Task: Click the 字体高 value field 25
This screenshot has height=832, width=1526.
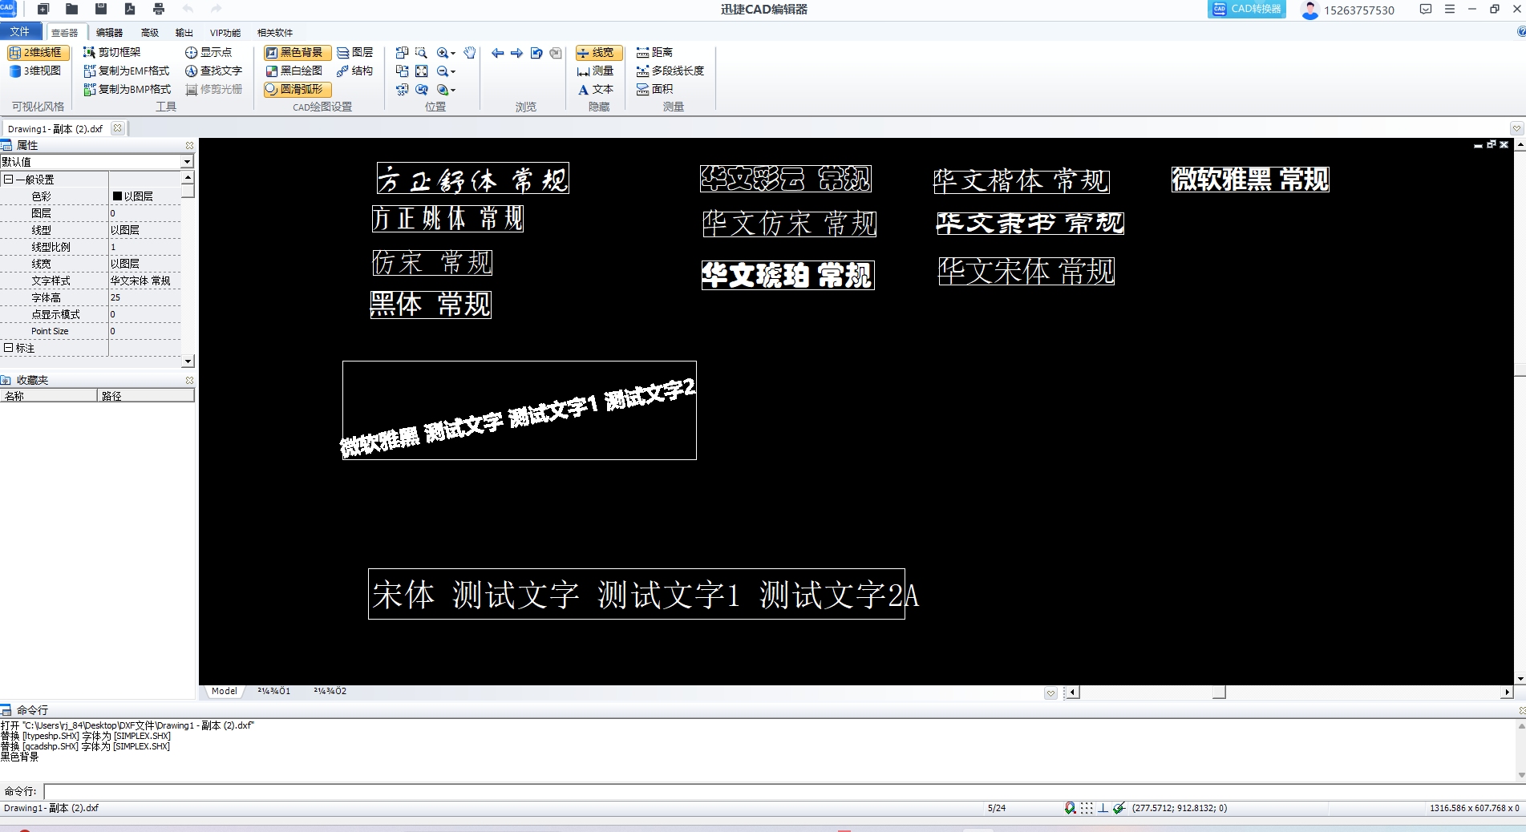Action: coord(144,297)
